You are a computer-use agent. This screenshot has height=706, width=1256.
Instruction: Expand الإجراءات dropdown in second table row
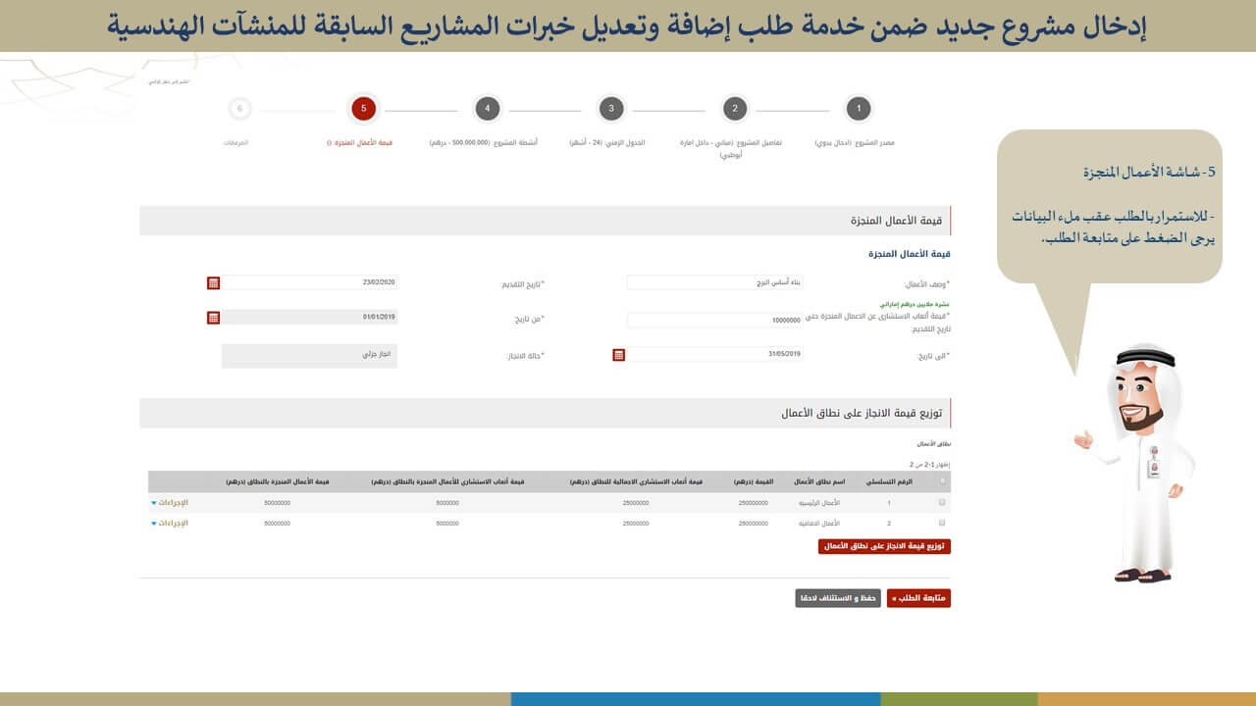click(x=170, y=524)
